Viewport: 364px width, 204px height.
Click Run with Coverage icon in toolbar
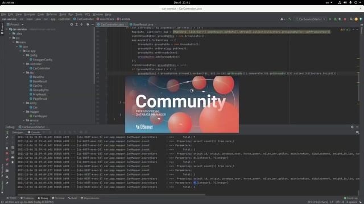(340, 19)
